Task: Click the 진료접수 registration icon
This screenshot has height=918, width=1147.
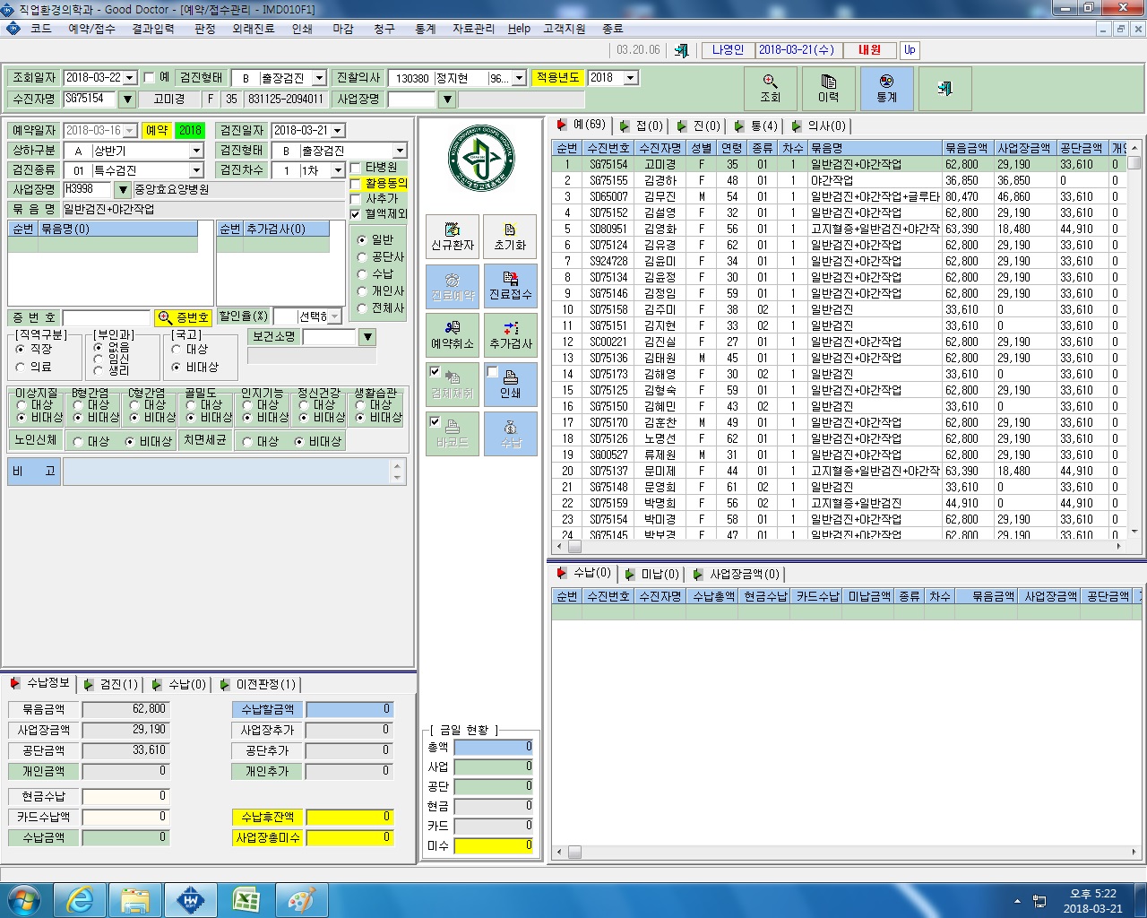Action: point(510,286)
